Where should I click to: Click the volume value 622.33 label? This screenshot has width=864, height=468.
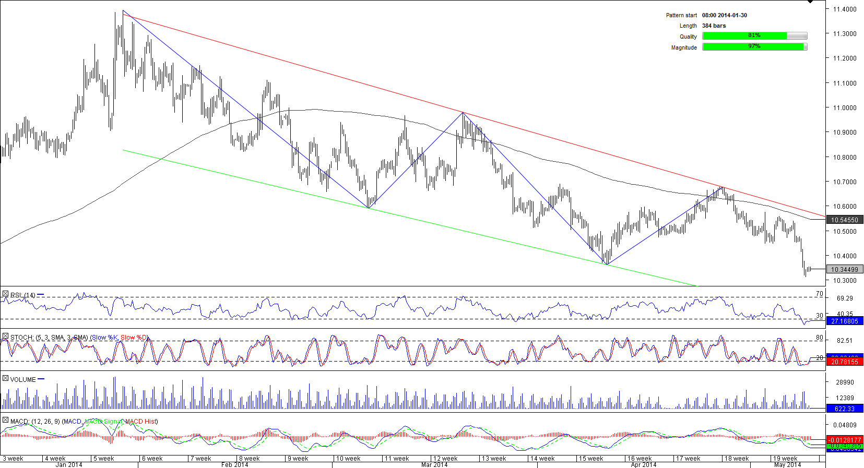[x=844, y=409]
